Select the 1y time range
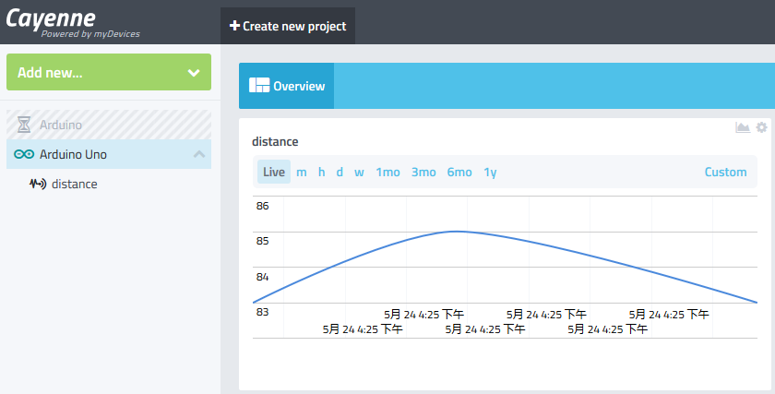The image size is (775, 394). (x=490, y=172)
